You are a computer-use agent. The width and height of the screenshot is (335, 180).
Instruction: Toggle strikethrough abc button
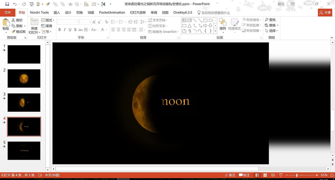click(x=81, y=30)
